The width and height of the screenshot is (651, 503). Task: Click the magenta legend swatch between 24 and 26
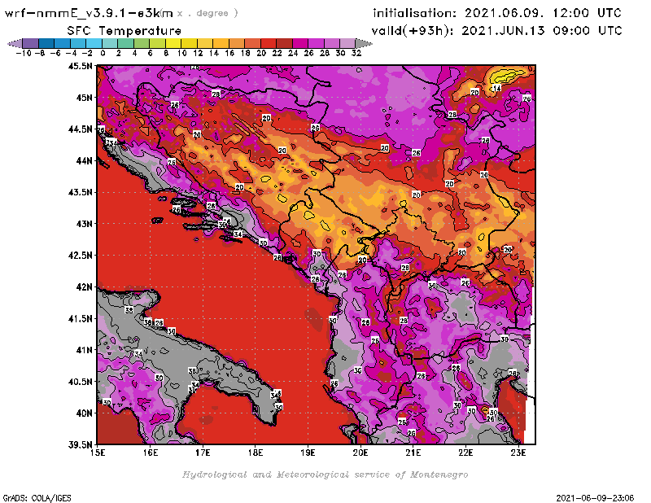point(299,43)
